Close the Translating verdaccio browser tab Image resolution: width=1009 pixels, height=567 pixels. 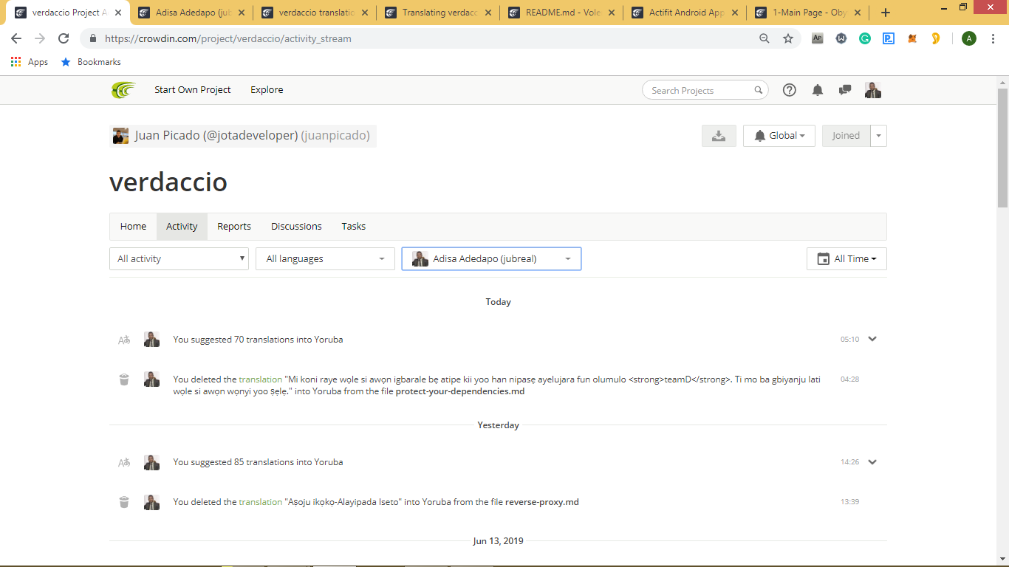point(488,13)
